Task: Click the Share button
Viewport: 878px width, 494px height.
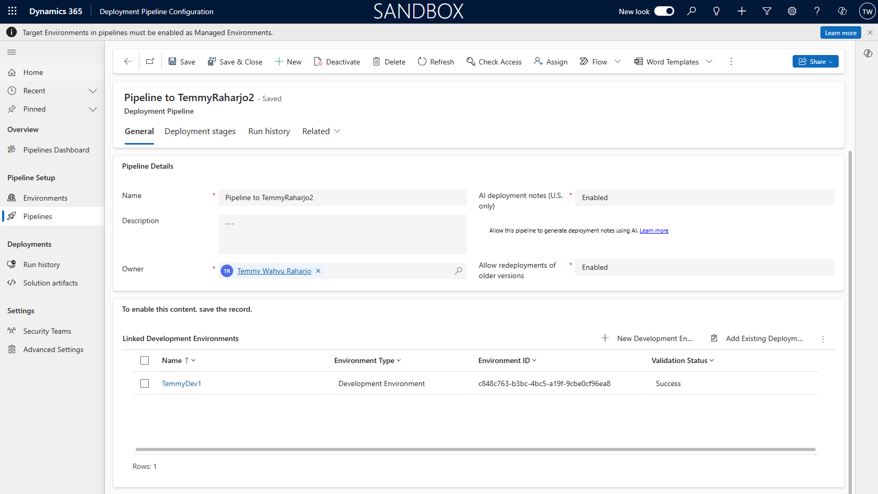Action: tap(816, 61)
